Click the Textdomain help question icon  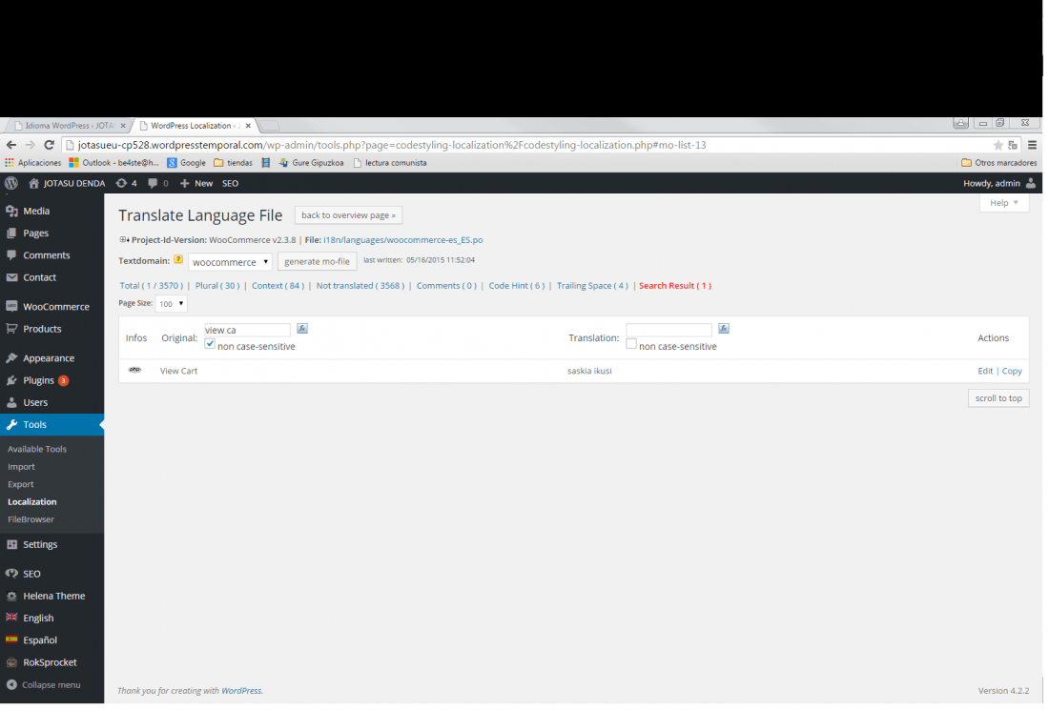[x=179, y=260]
